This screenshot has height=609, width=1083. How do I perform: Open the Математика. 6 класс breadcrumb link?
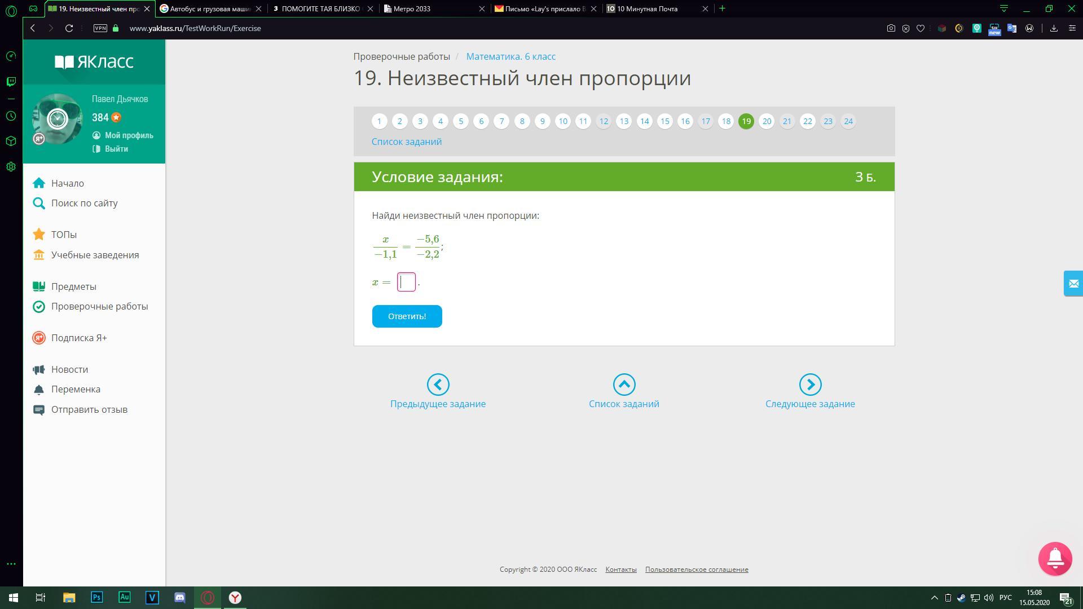tap(510, 56)
